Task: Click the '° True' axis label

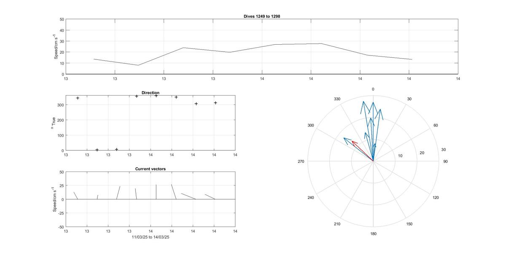Action: coord(53,123)
